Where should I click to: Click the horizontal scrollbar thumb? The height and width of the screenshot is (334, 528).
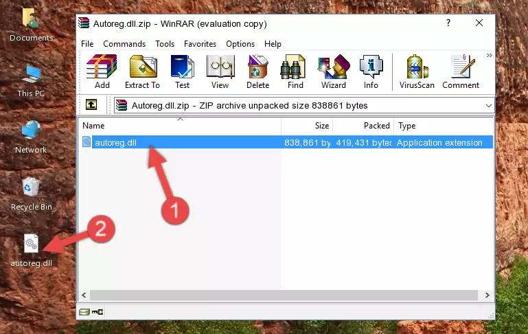[x=284, y=295]
